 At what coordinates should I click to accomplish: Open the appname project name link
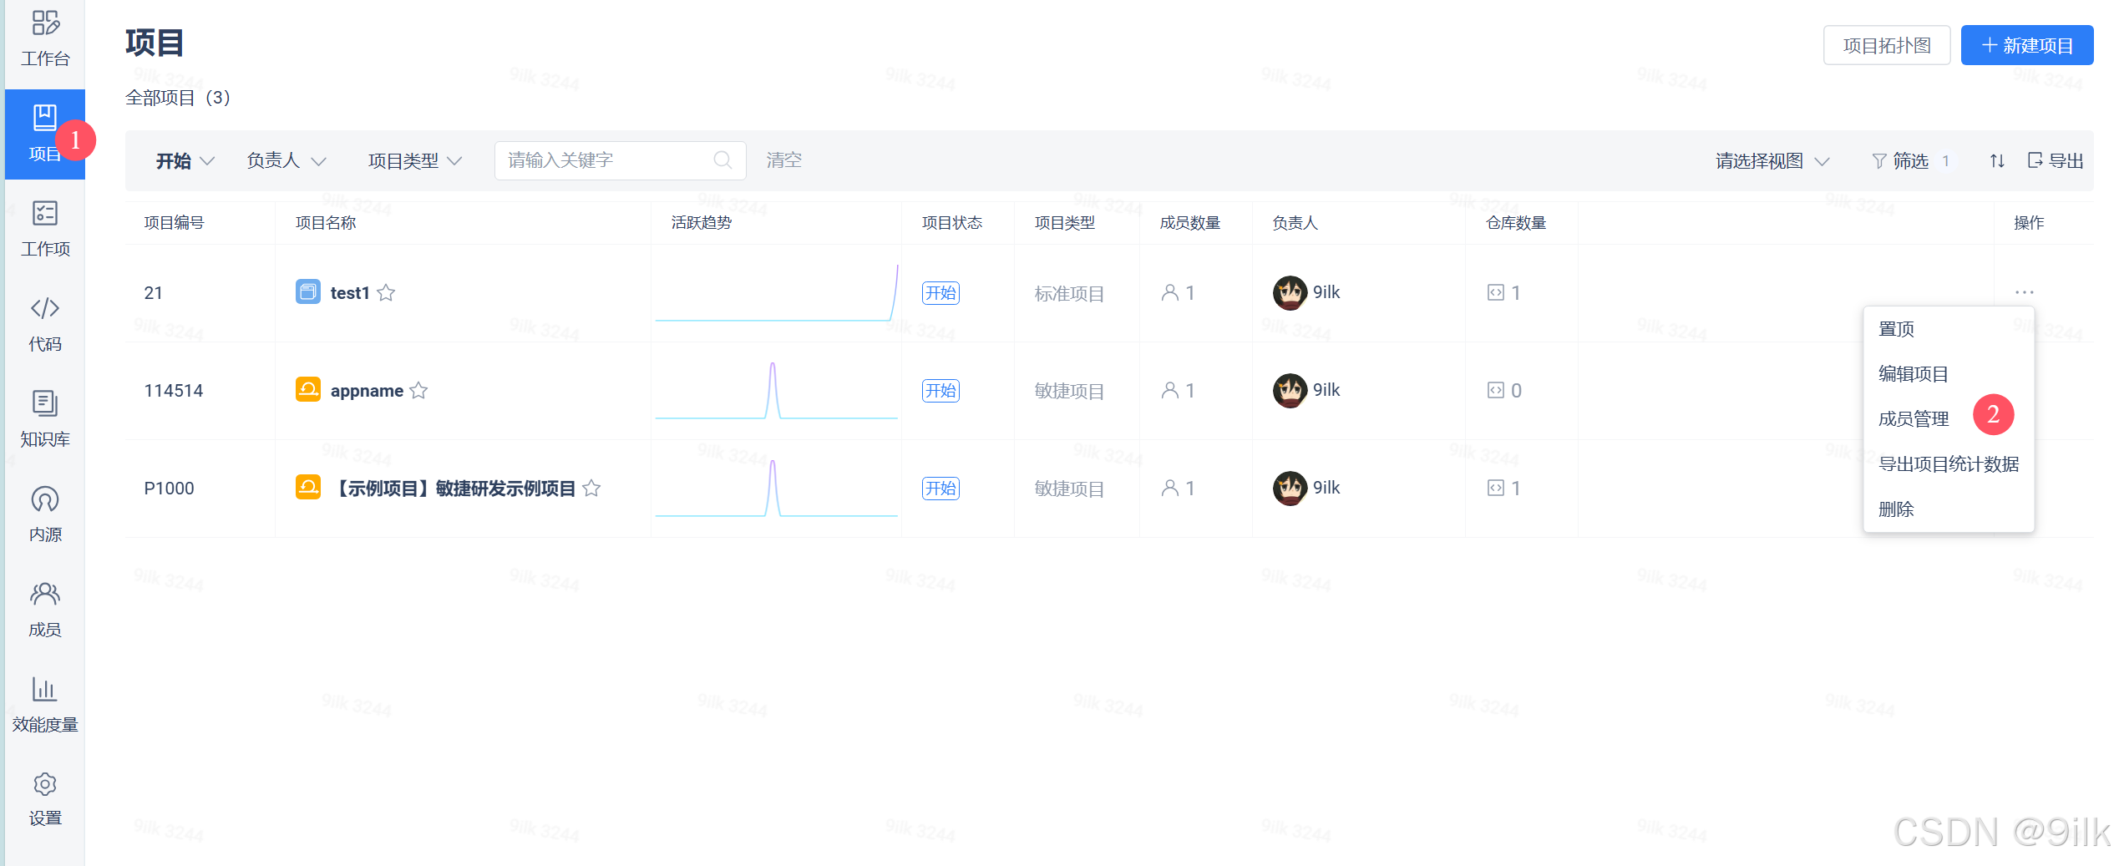tap(367, 391)
